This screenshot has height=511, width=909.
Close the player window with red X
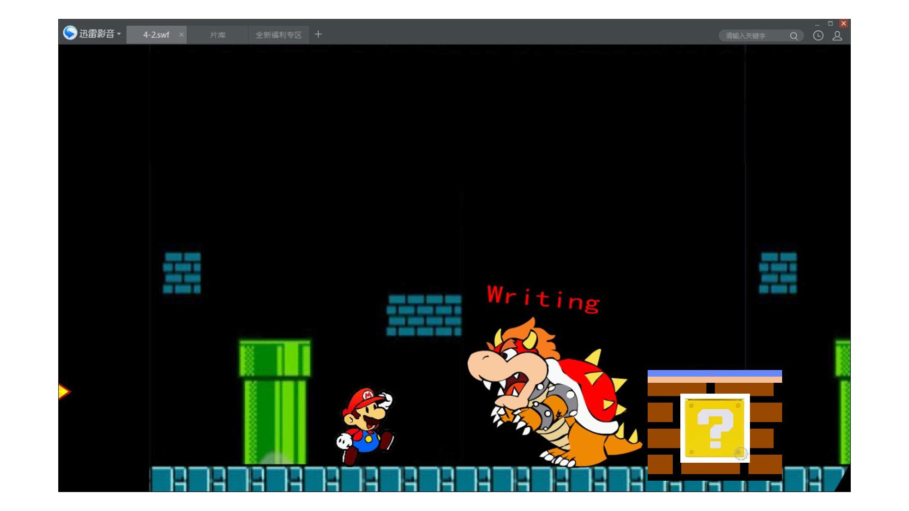click(844, 23)
